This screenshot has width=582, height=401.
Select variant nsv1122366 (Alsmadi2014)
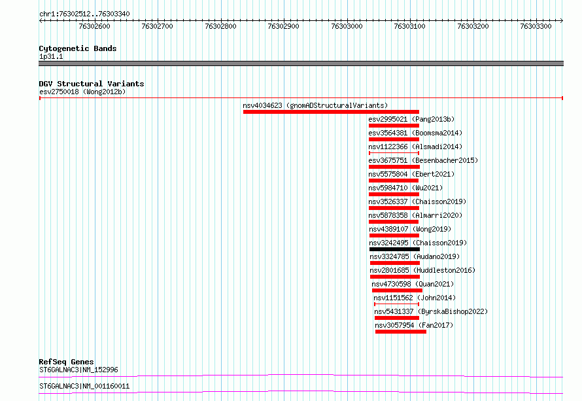point(415,147)
